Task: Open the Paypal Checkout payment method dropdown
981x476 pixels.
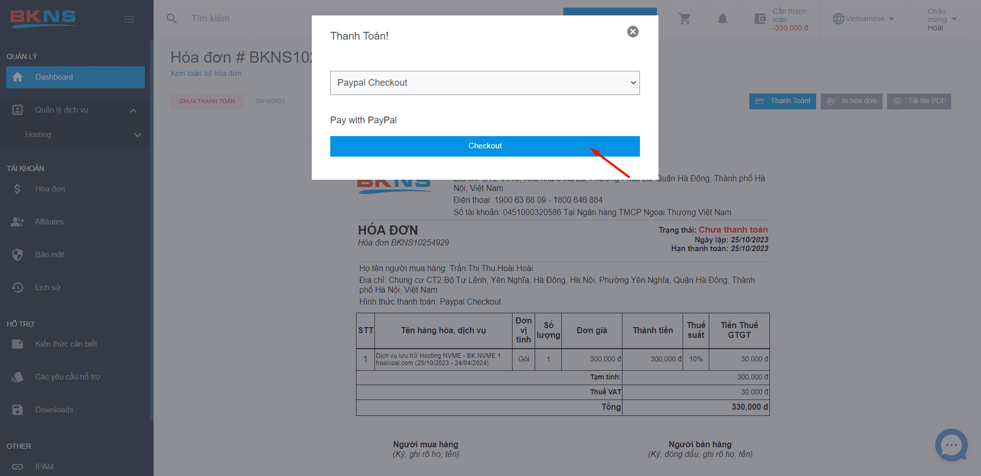Action: coord(485,83)
